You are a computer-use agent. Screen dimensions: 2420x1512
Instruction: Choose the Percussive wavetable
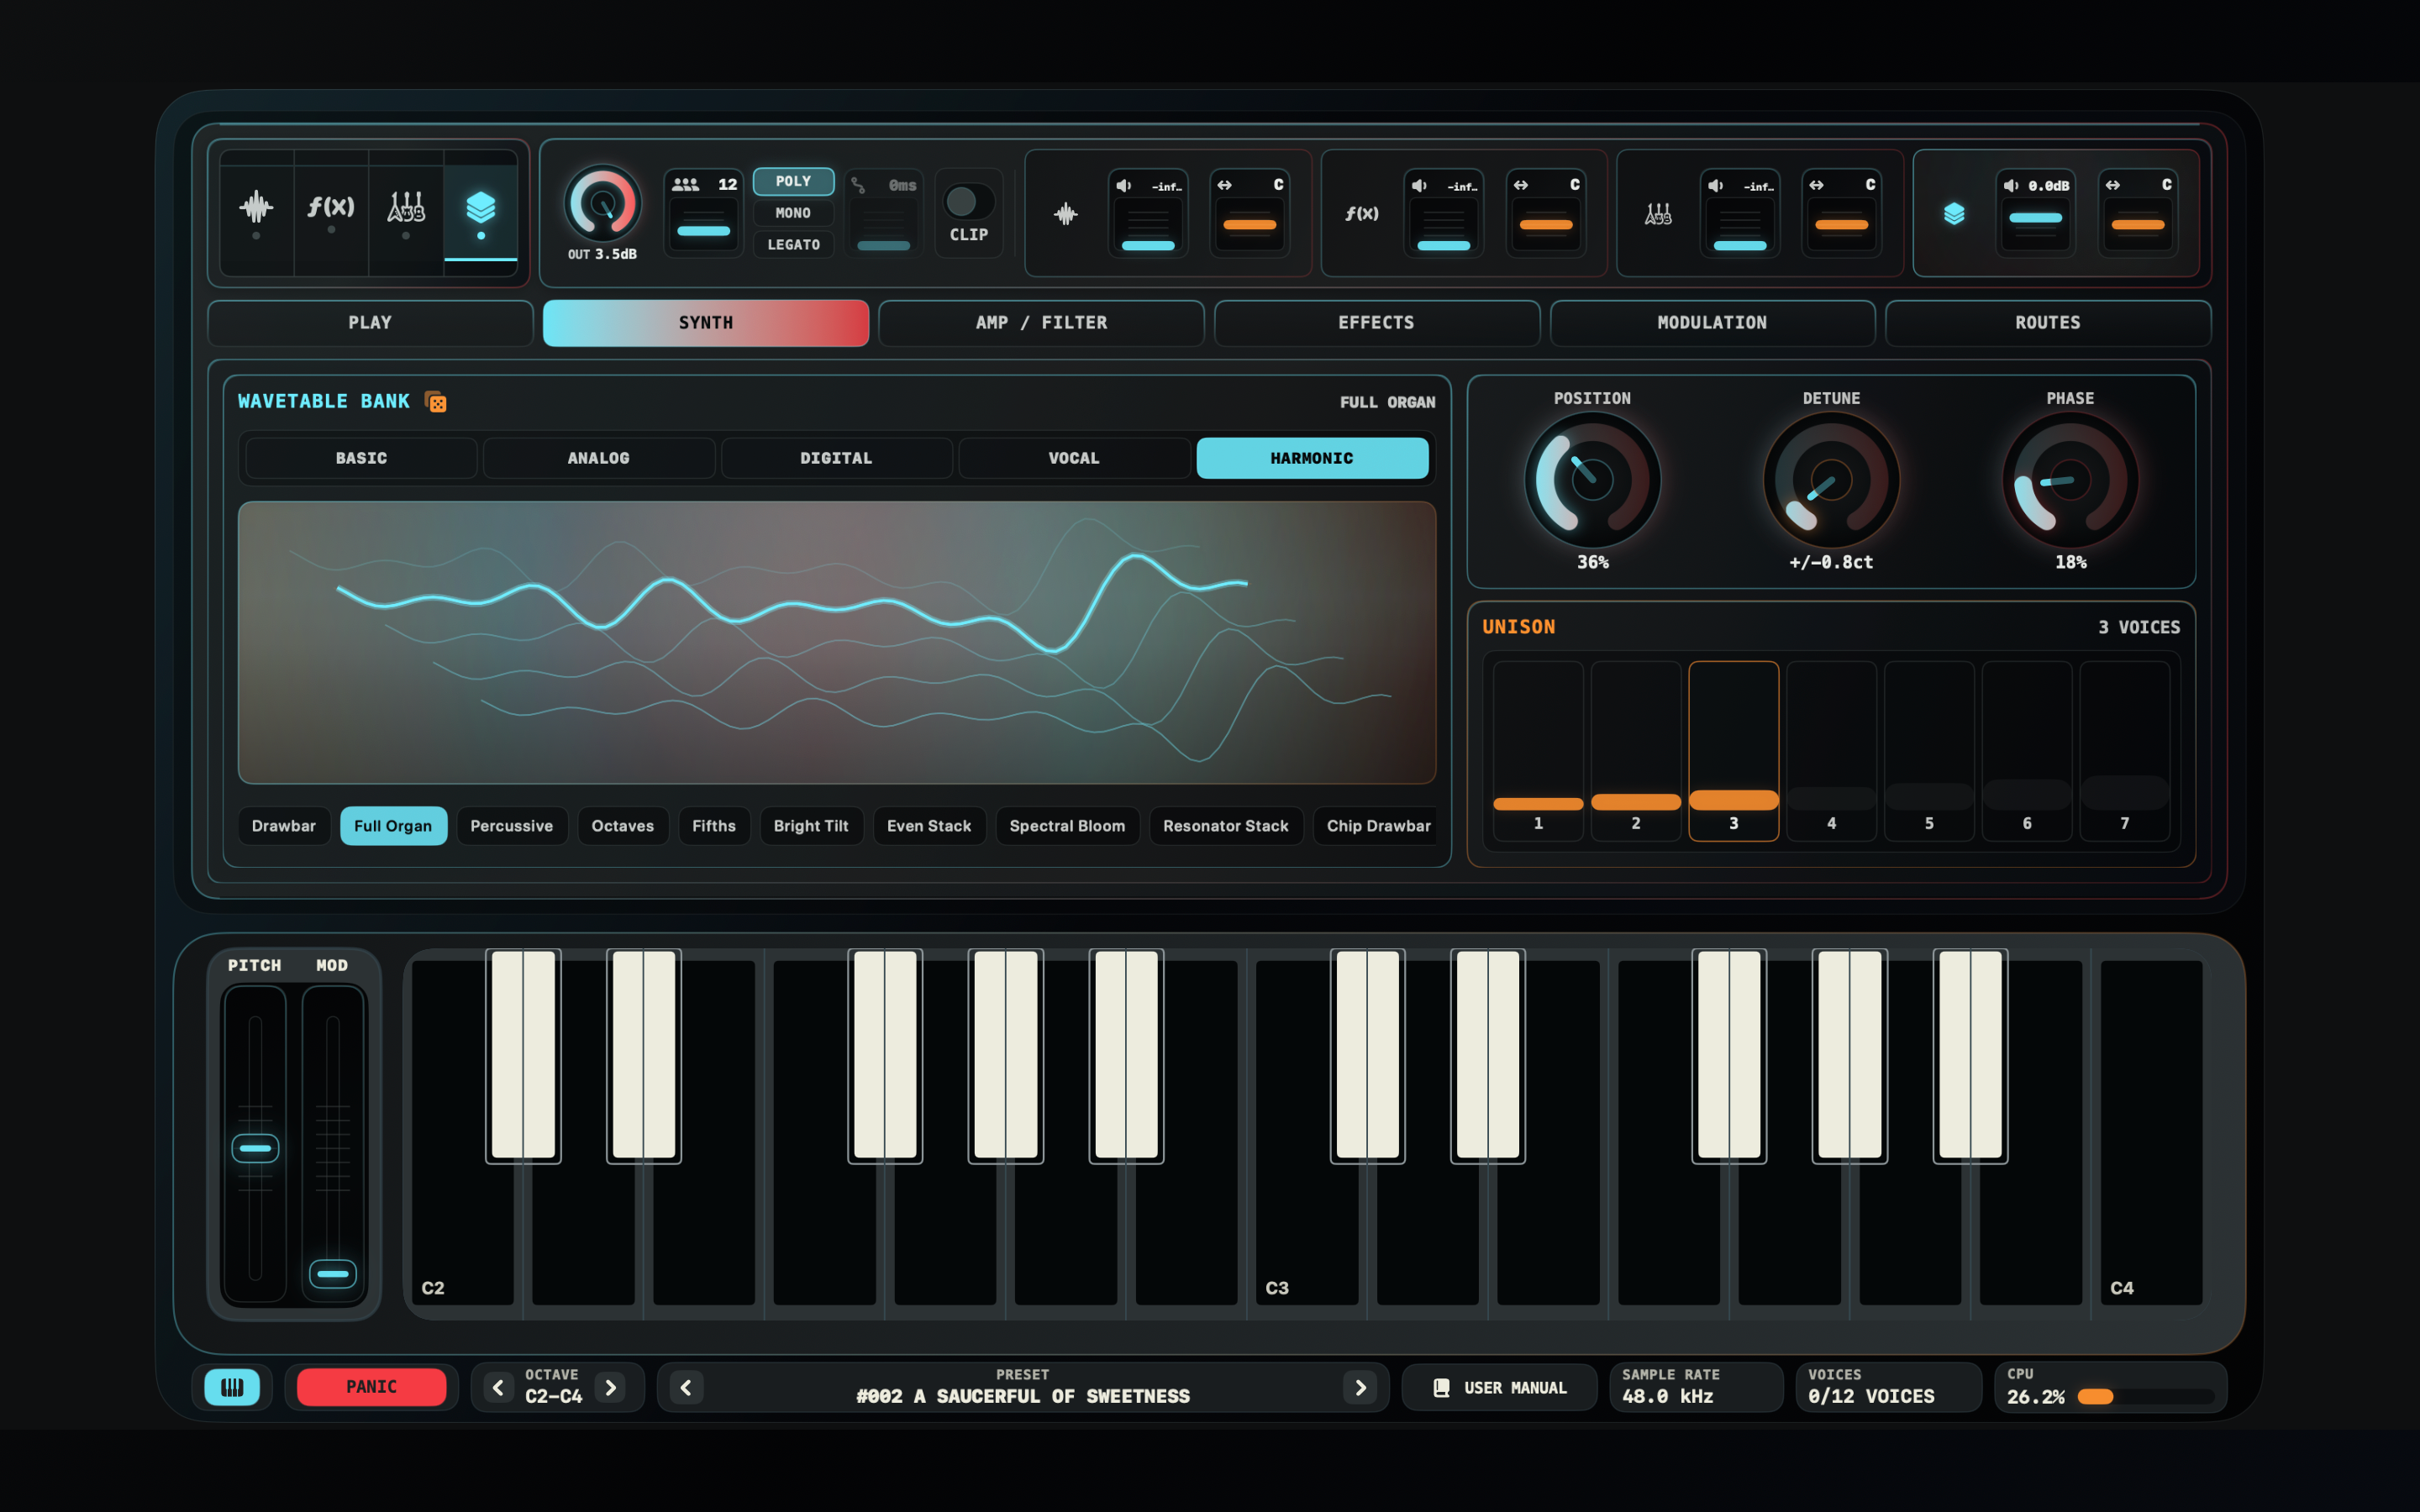tap(511, 826)
